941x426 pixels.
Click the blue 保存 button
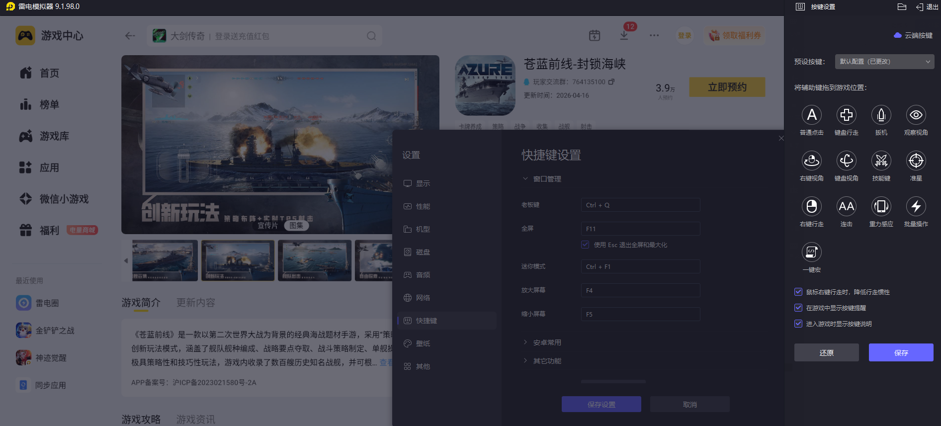pyautogui.click(x=901, y=352)
